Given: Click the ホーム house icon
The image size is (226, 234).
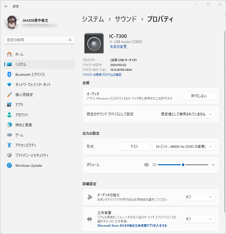Looking at the screenshot, I should pos(9,54).
